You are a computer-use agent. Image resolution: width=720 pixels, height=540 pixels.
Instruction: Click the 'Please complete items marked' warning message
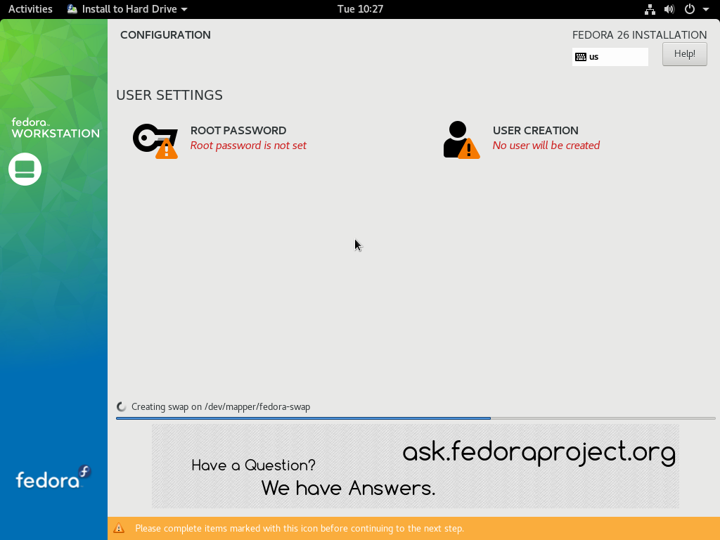[x=300, y=529]
